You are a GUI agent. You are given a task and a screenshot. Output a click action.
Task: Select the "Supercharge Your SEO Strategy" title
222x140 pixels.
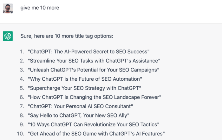[x=84, y=88]
